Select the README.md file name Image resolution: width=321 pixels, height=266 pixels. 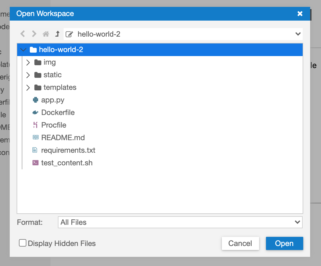[x=63, y=138]
